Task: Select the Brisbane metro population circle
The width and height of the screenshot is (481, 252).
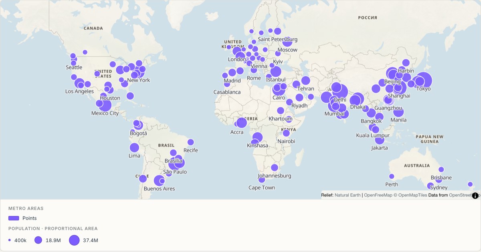Action: click(441, 170)
